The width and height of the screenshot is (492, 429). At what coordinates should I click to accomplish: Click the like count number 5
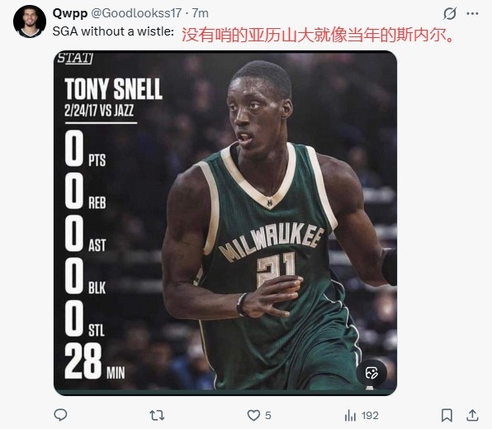pyautogui.click(x=268, y=416)
